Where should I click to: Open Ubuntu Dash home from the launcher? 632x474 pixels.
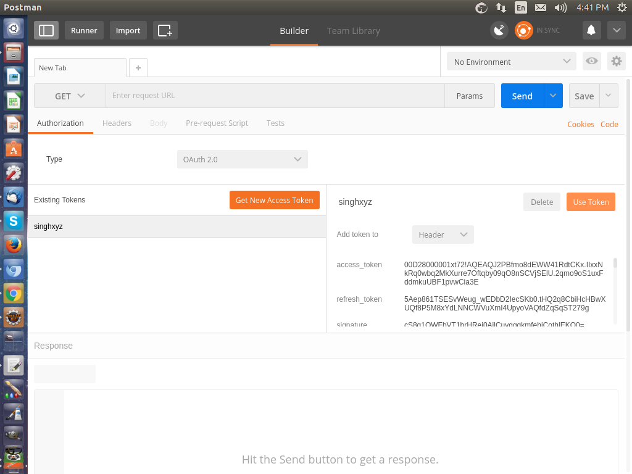[x=14, y=28]
